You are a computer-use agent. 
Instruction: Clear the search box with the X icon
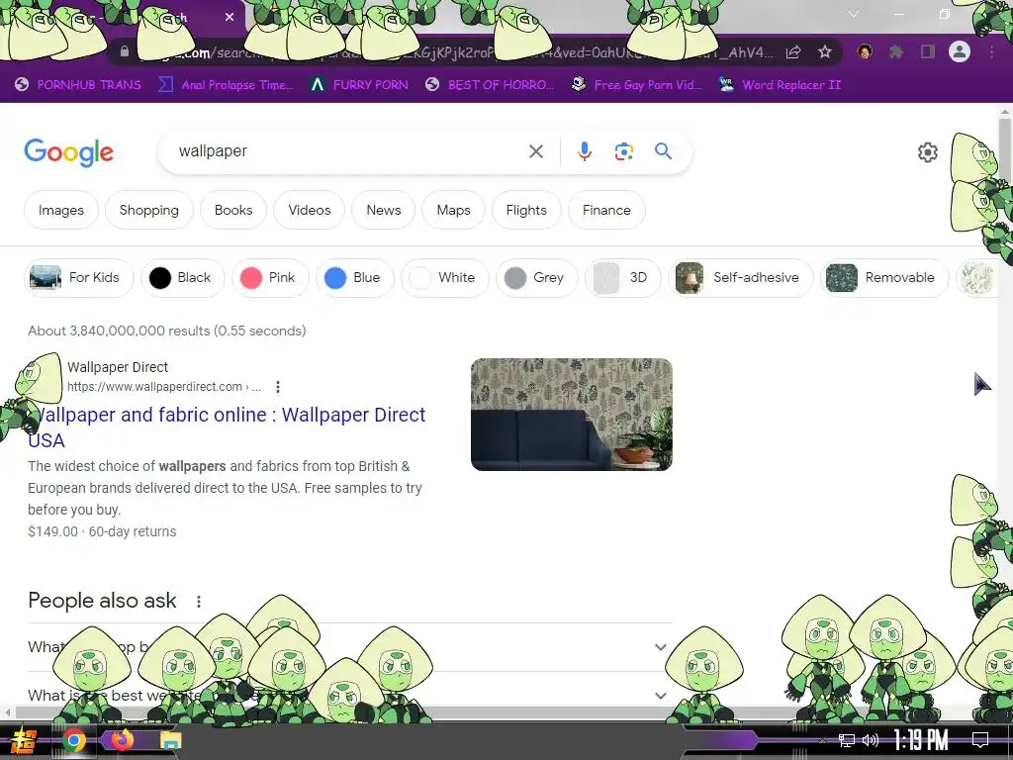(x=535, y=151)
